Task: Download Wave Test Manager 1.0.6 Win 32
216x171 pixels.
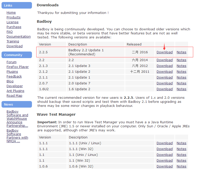Action: [x=165, y=166]
